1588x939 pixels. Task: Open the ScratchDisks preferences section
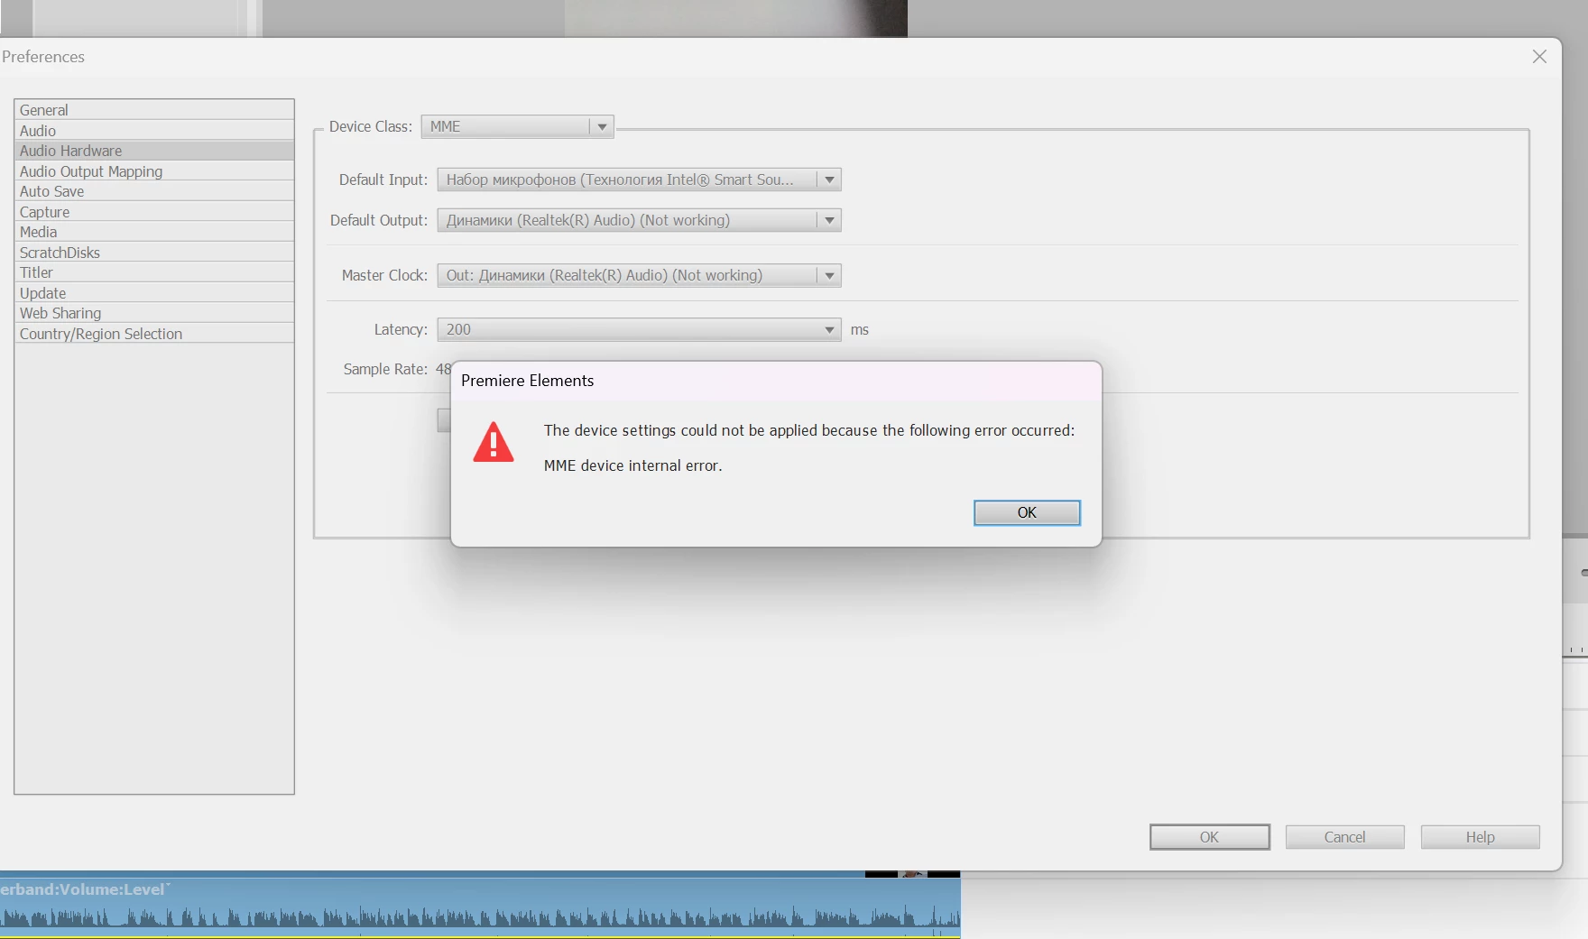click(154, 253)
